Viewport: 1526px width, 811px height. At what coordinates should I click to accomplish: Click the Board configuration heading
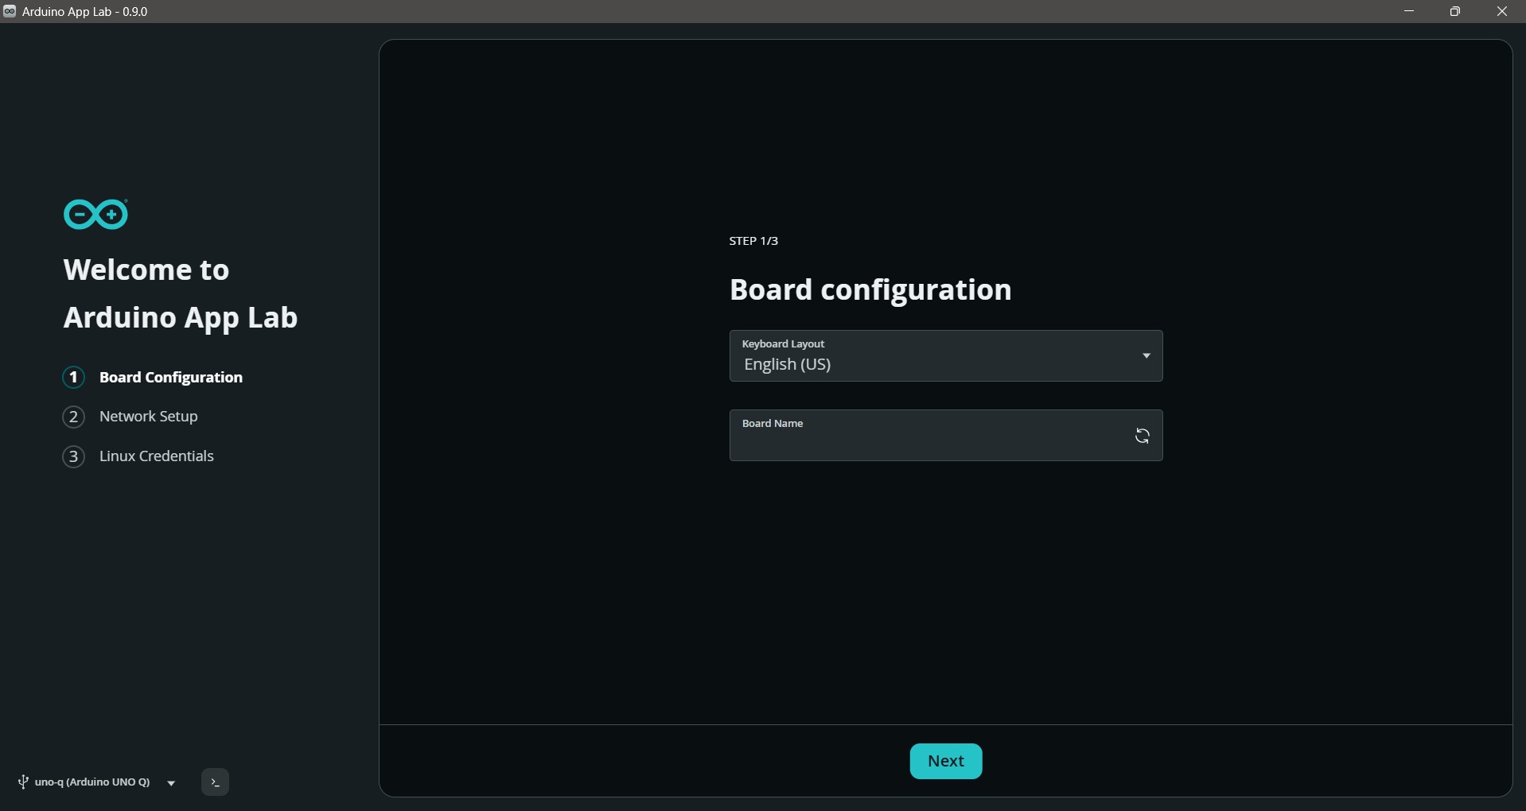point(870,289)
